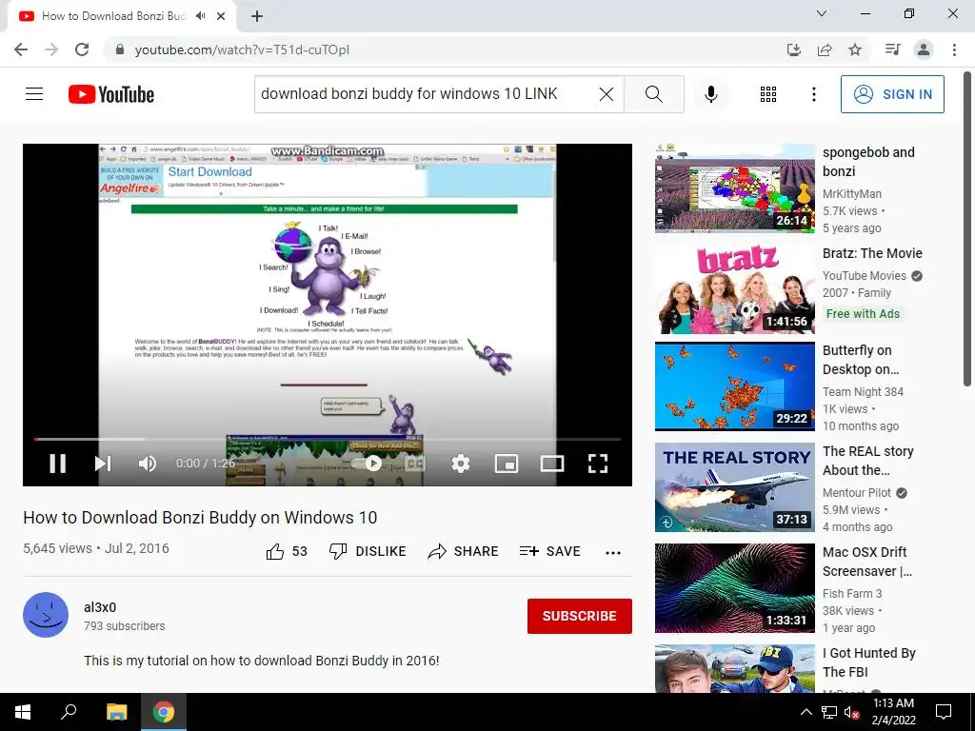This screenshot has height=731, width=975.
Task: Open the Windows Start menu
Action: click(23, 712)
